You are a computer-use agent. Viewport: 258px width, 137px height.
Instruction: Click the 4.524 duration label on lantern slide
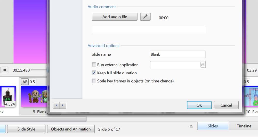coord(10,104)
